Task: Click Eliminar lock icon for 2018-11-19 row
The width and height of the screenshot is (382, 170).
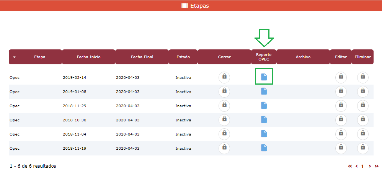Action: coord(362,148)
